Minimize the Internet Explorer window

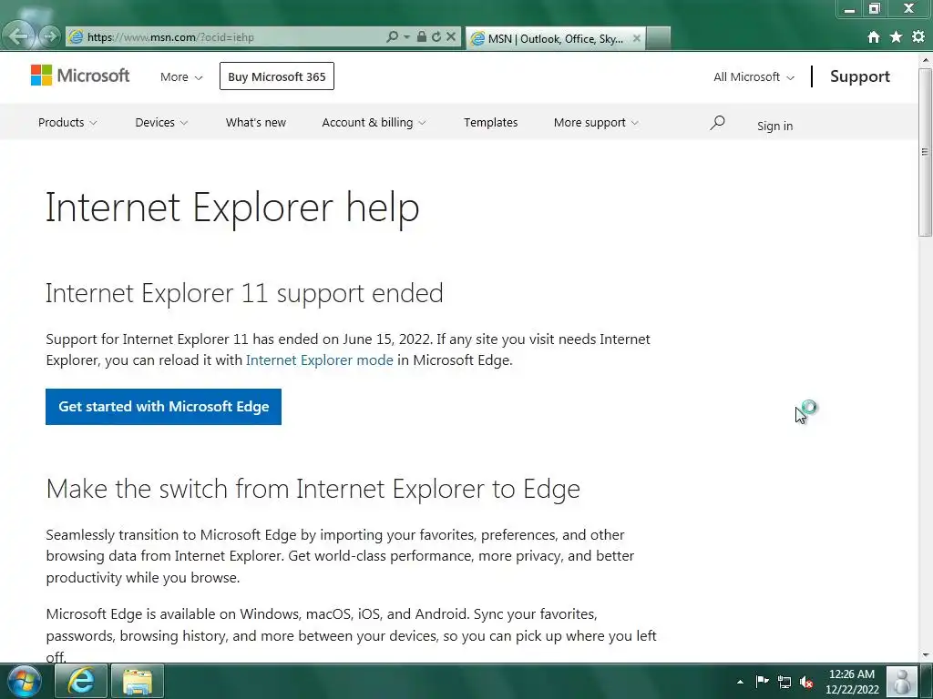(850, 9)
